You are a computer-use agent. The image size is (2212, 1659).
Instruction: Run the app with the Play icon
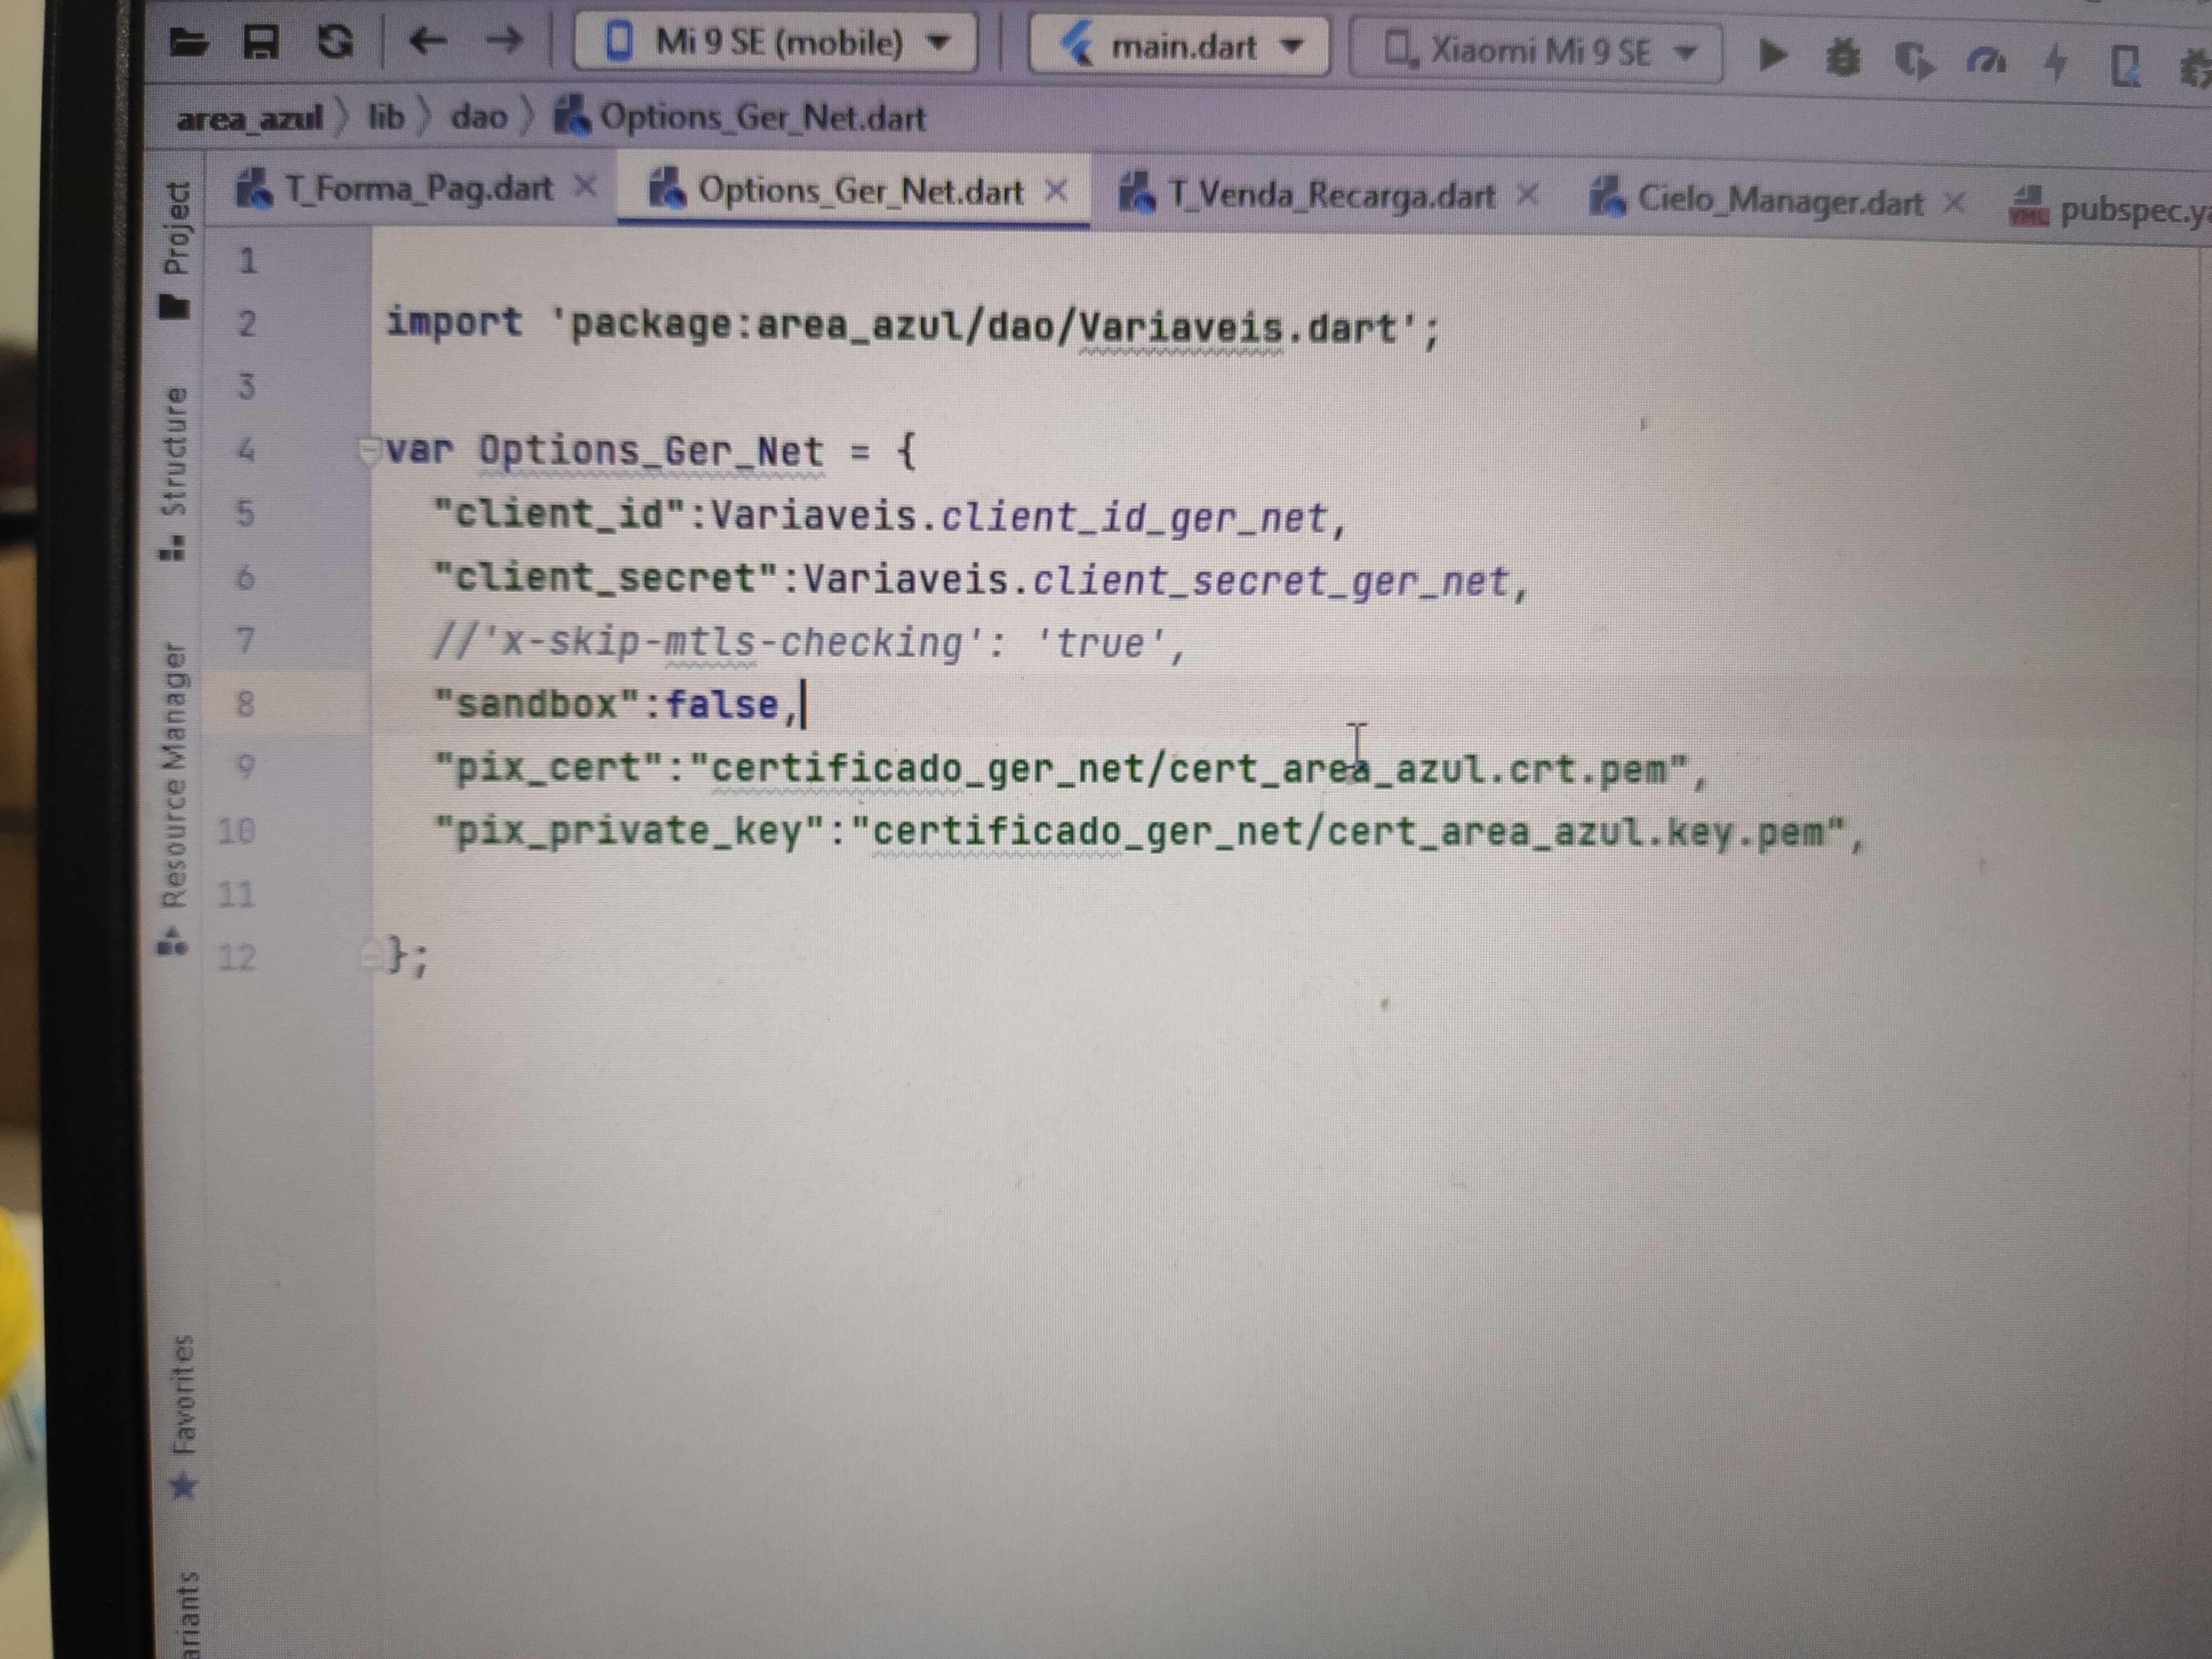(x=1772, y=55)
